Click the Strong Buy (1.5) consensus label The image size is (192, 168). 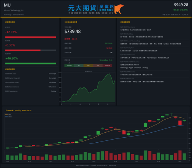tap(106, 60)
